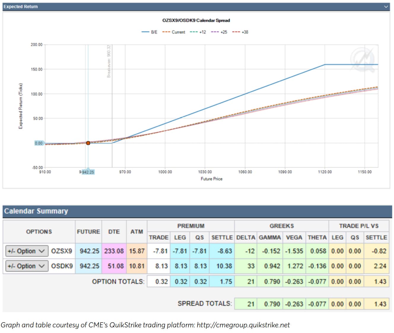Screen dimensions: 394x333
Task: Click the +25 purple legend line swatch
Action: point(215,32)
